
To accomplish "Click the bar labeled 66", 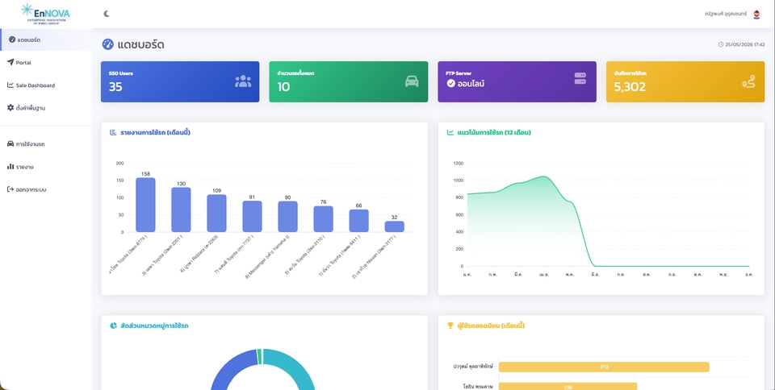I will [x=358, y=221].
